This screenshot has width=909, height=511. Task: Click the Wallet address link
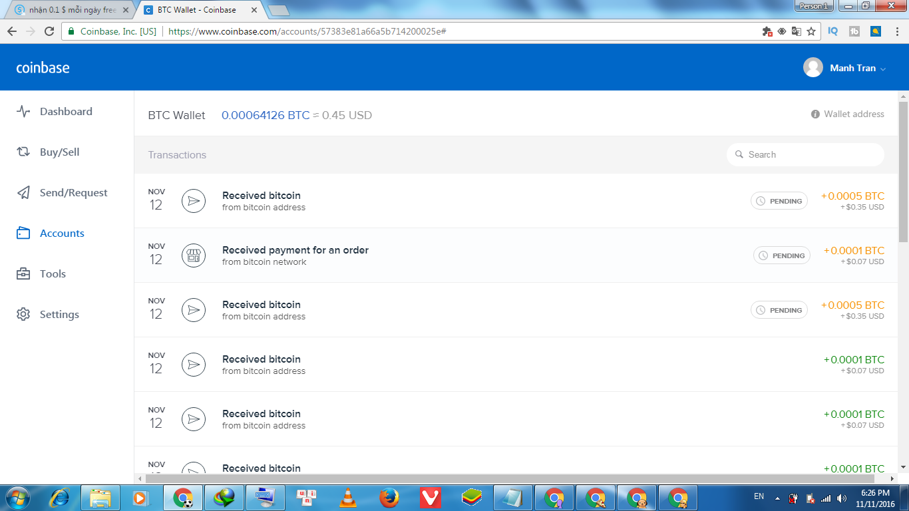point(854,114)
